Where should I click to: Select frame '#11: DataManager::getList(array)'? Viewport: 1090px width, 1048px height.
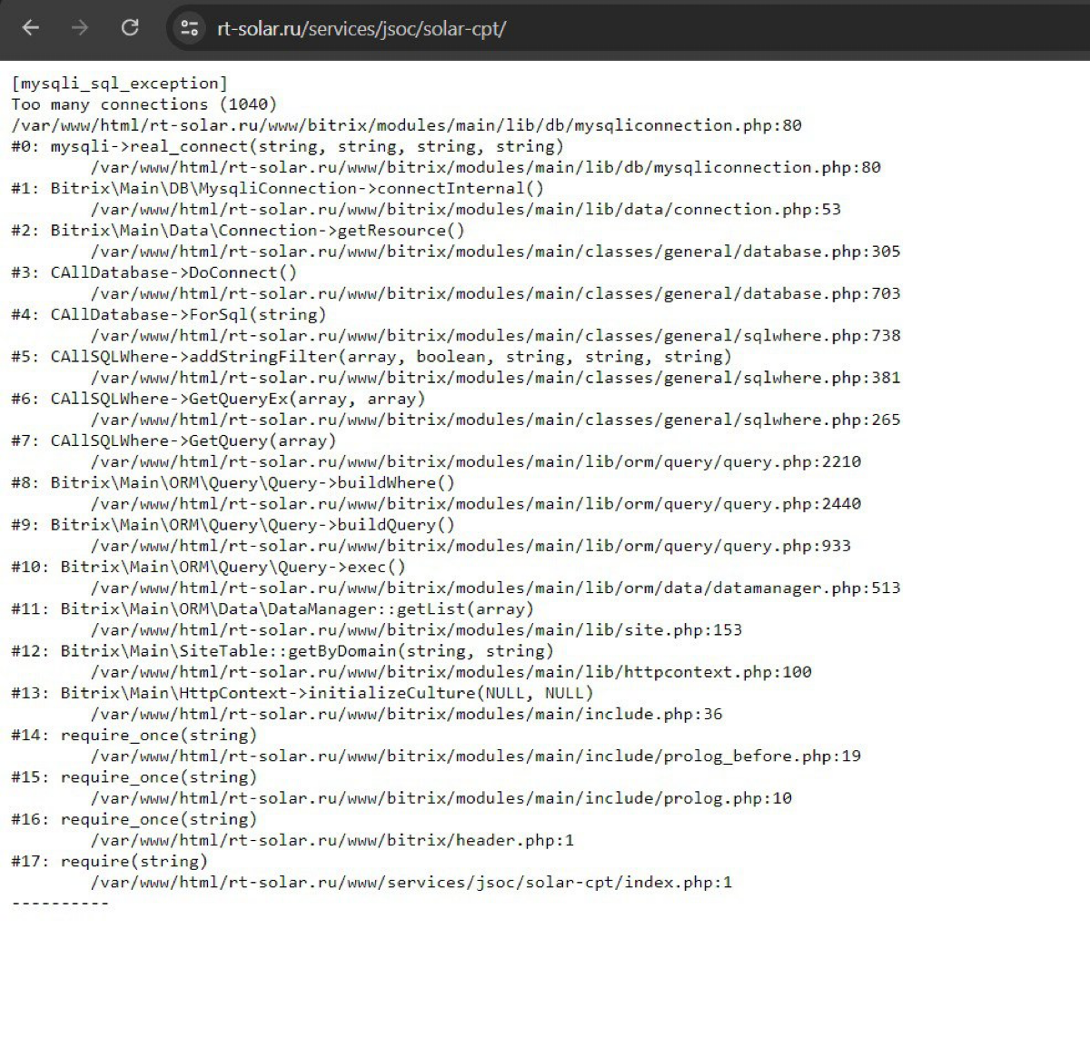(272, 608)
